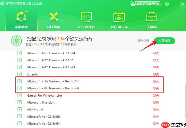Select the DLL修复 crossed tools icon
Screen dimensions: 186x128
coord(54,17)
